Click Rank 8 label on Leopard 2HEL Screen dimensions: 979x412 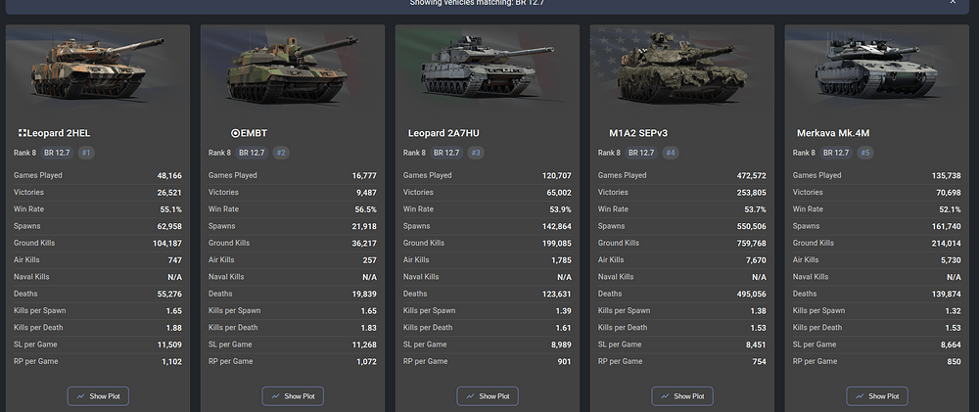point(25,153)
